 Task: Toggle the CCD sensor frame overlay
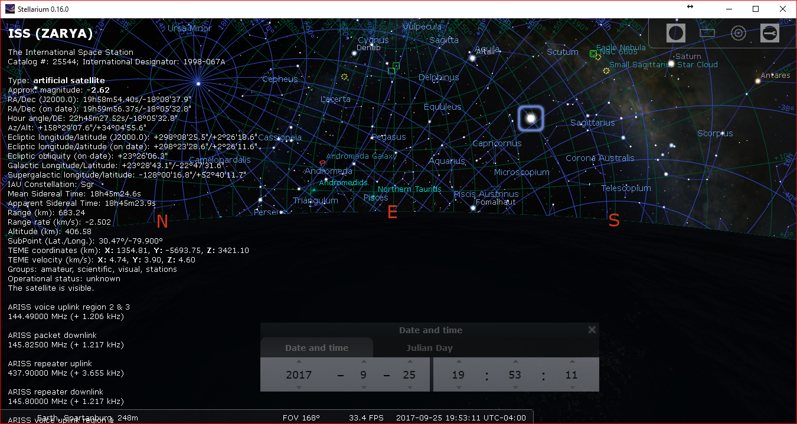[707, 32]
